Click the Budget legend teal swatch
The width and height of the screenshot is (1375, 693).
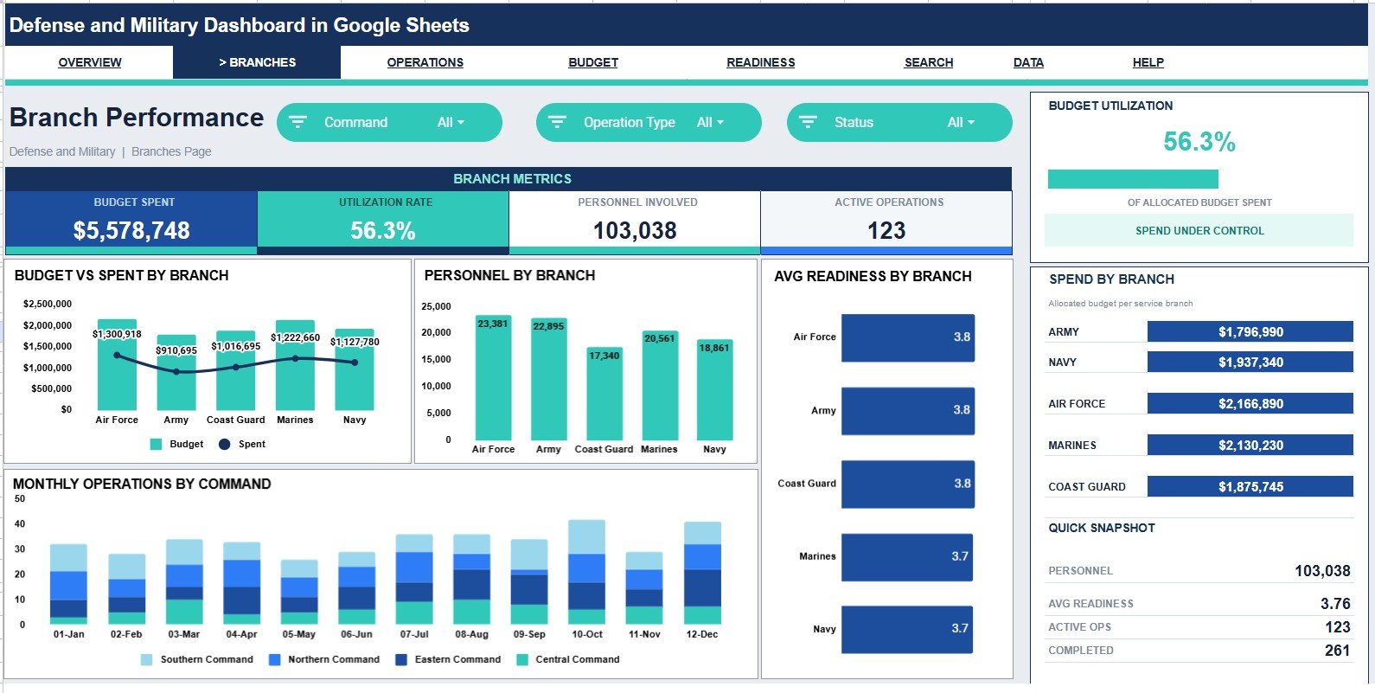coord(156,444)
